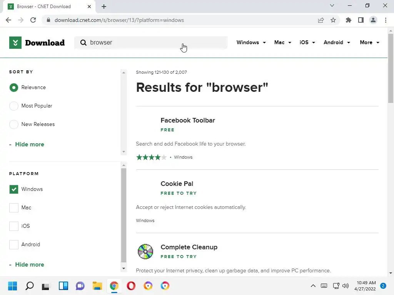Expand the Mac navigation dropdown
This screenshot has width=394, height=295.
283,42
